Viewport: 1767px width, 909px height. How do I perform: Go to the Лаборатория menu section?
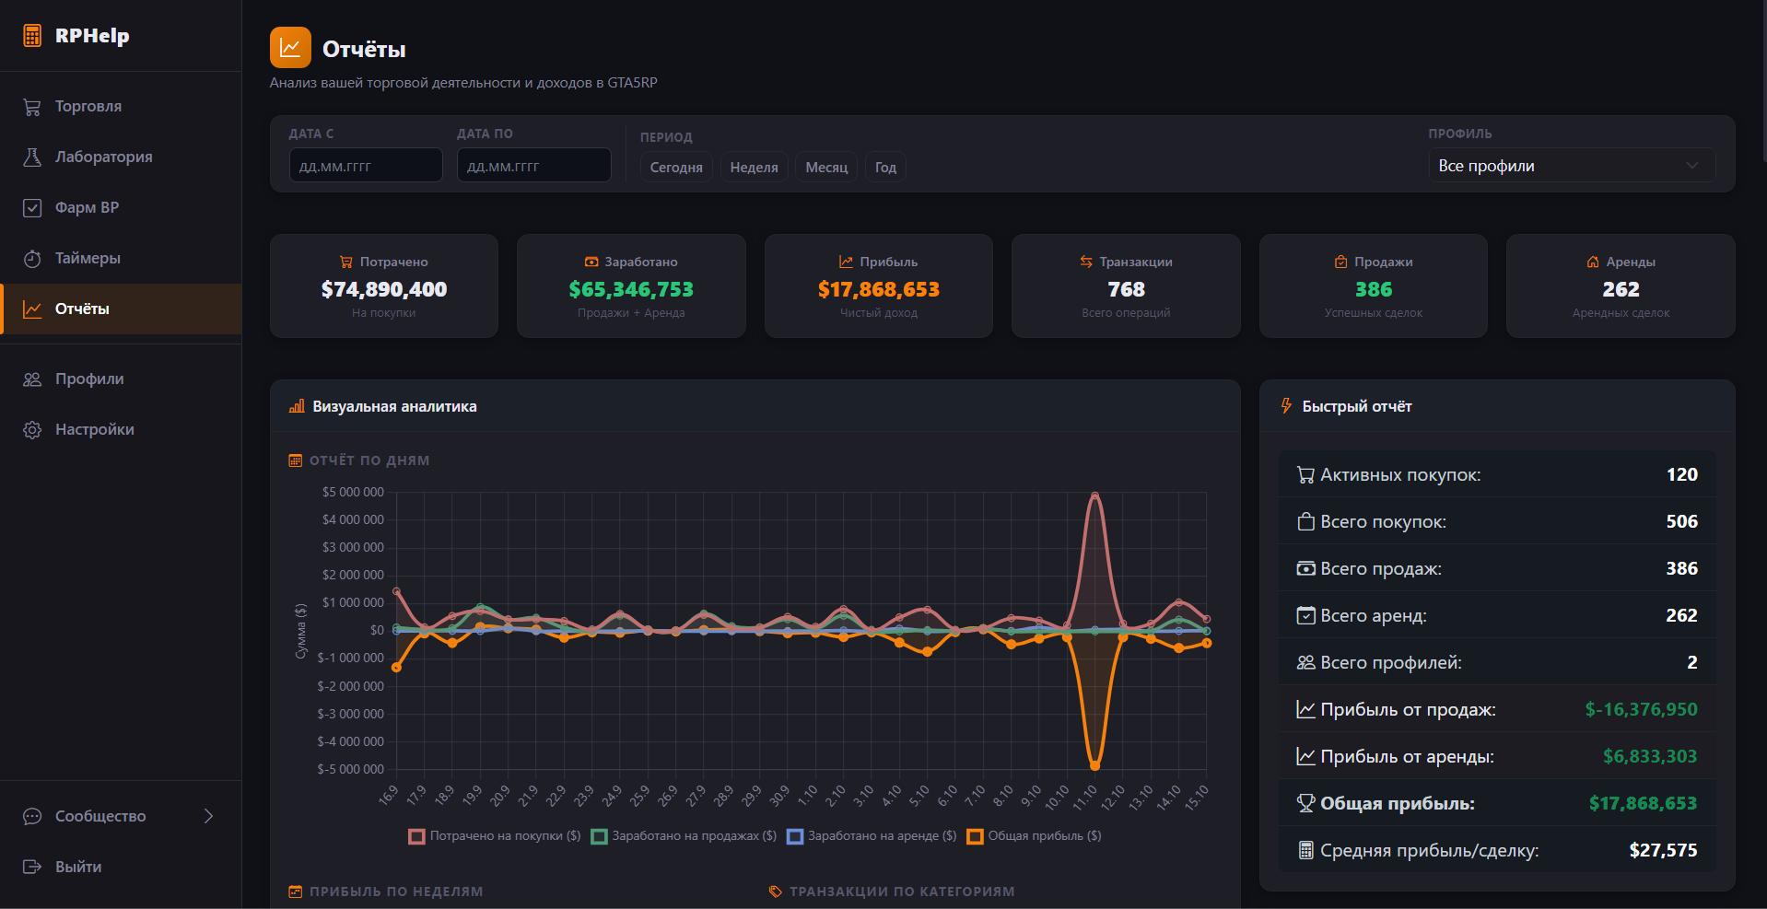(121, 157)
